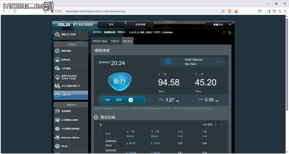Click the not secure (不安全) site warning

[57, 11]
